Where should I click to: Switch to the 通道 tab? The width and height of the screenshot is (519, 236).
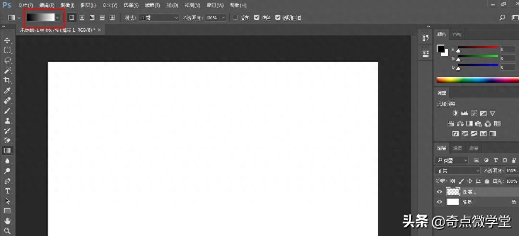click(x=458, y=148)
